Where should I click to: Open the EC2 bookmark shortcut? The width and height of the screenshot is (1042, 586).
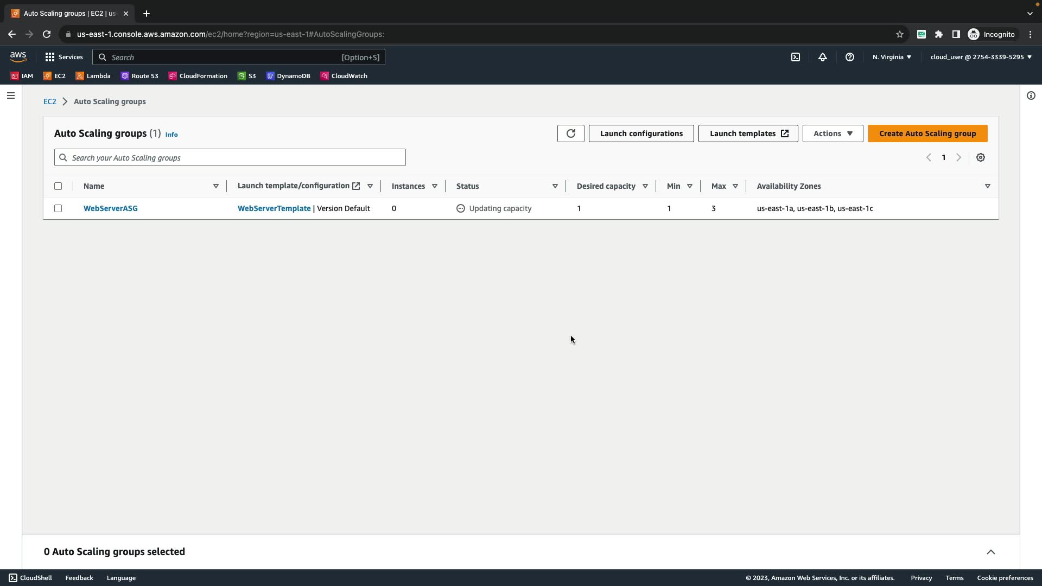[54, 76]
